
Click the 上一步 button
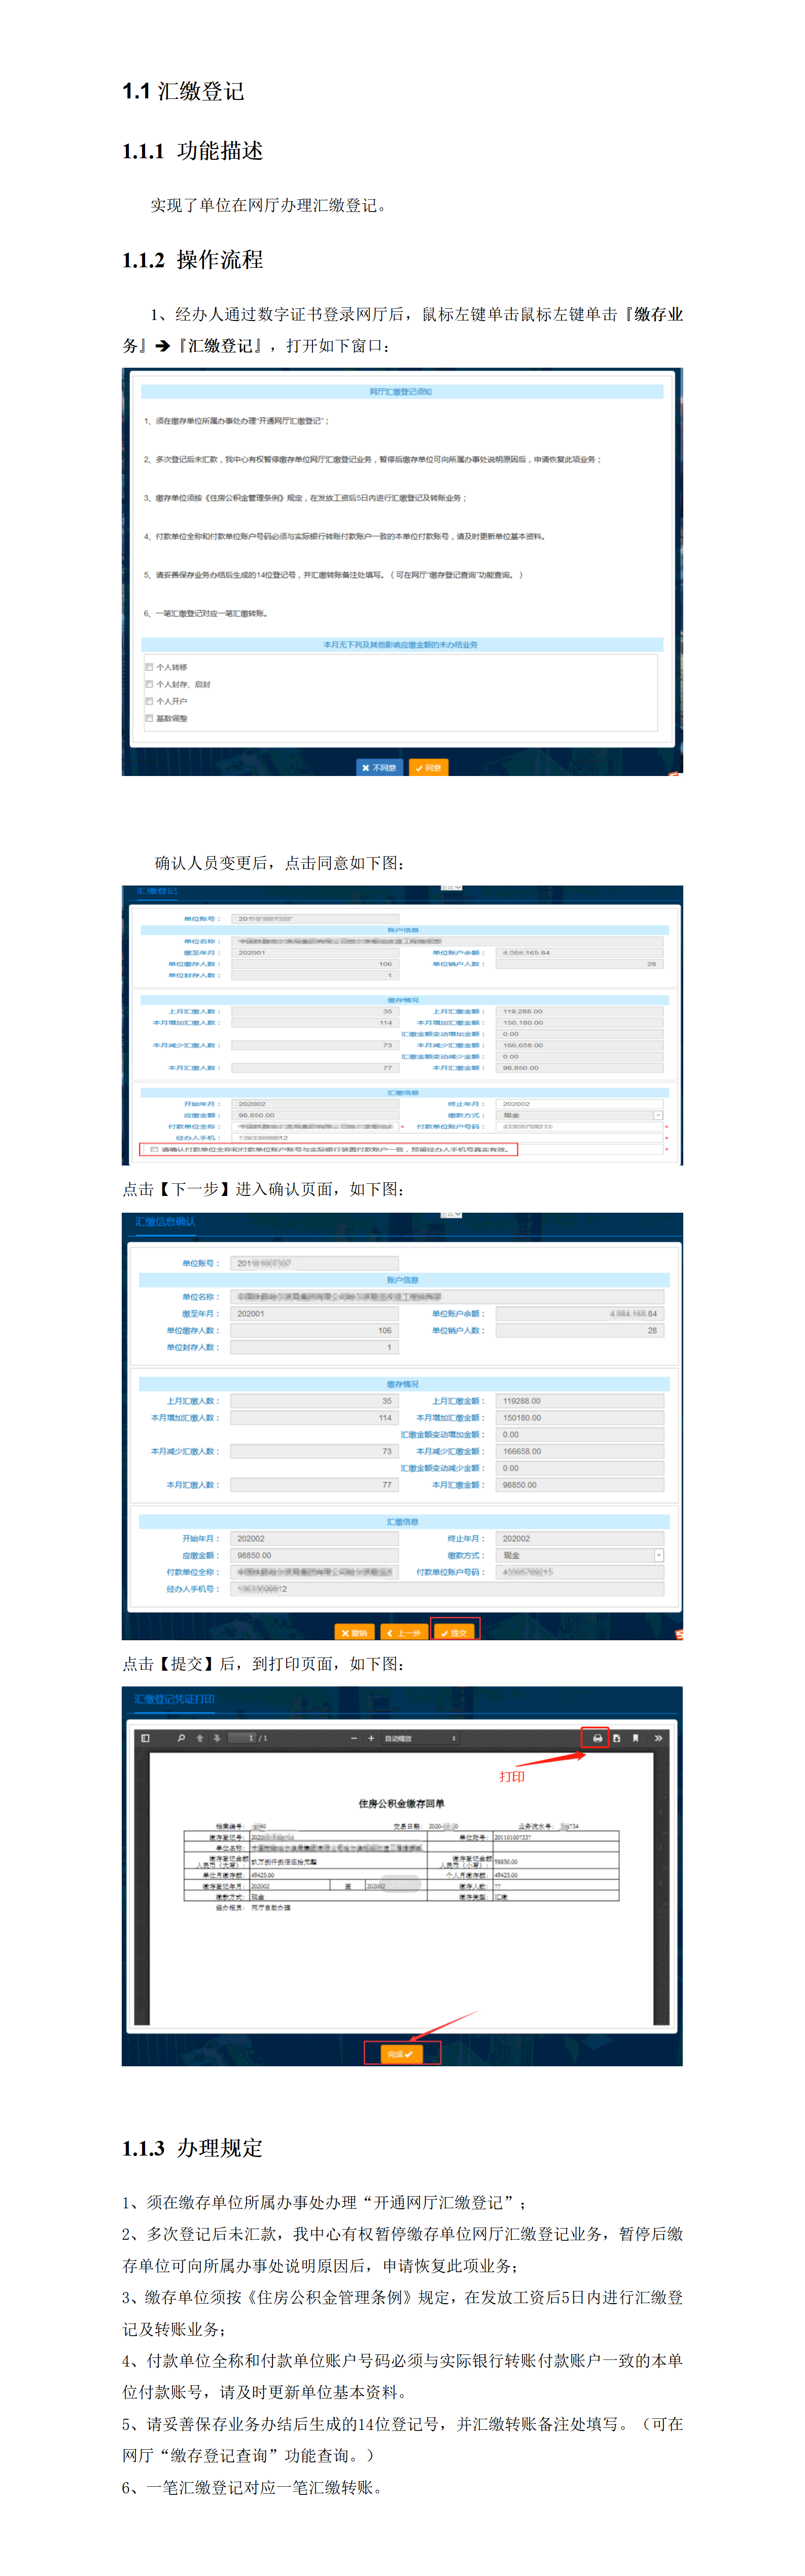tap(404, 1633)
